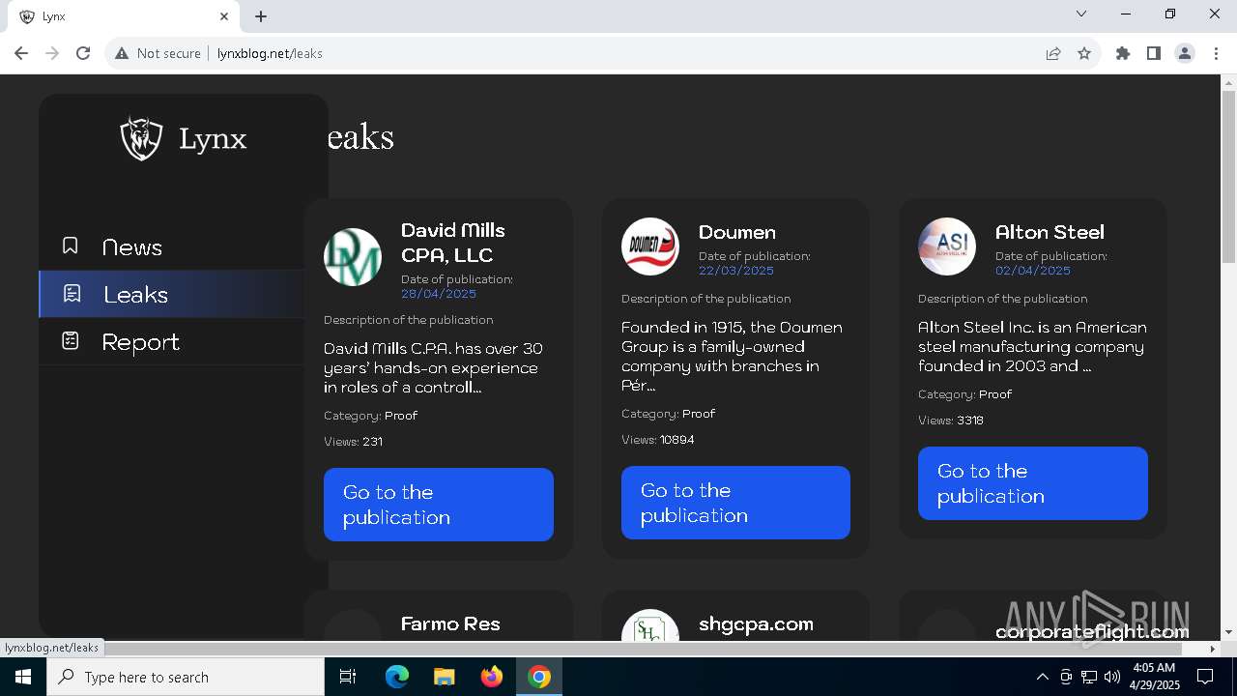This screenshot has height=696, width=1237.
Task: Click the taskbar search box
Action: tap(186, 677)
